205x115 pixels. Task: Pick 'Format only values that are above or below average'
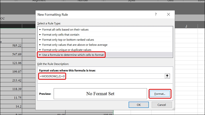(x=105, y=45)
